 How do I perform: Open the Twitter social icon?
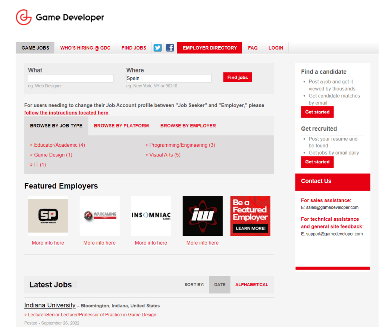[157, 47]
